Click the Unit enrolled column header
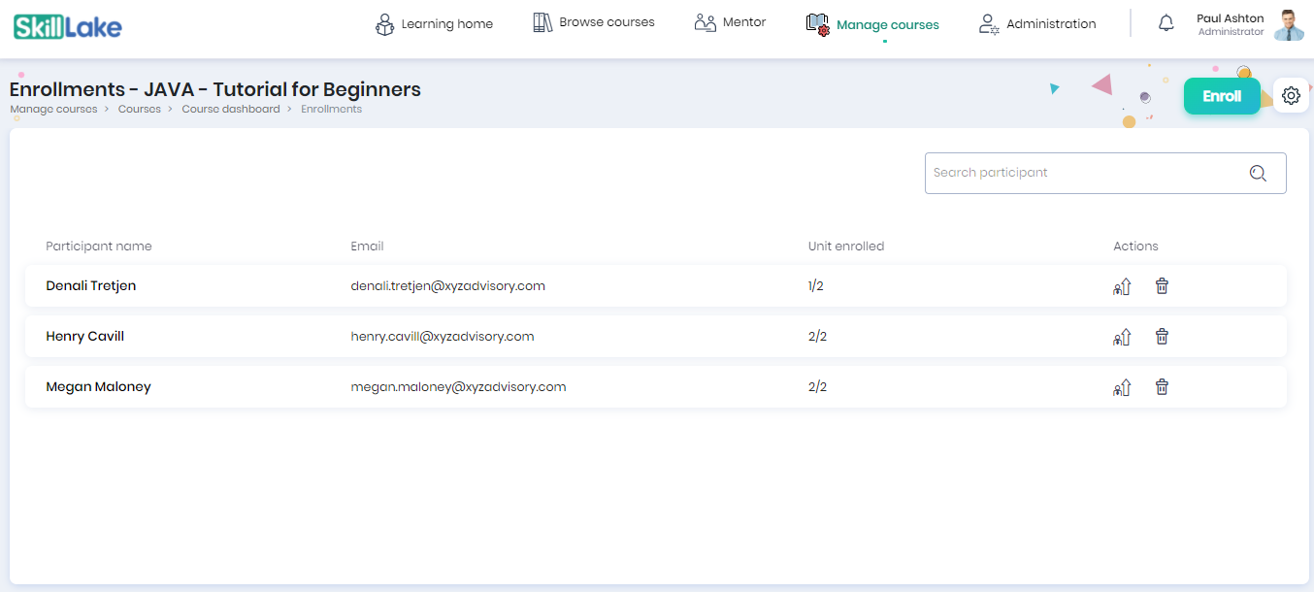Image resolution: width=1314 pixels, height=592 pixels. coord(846,247)
